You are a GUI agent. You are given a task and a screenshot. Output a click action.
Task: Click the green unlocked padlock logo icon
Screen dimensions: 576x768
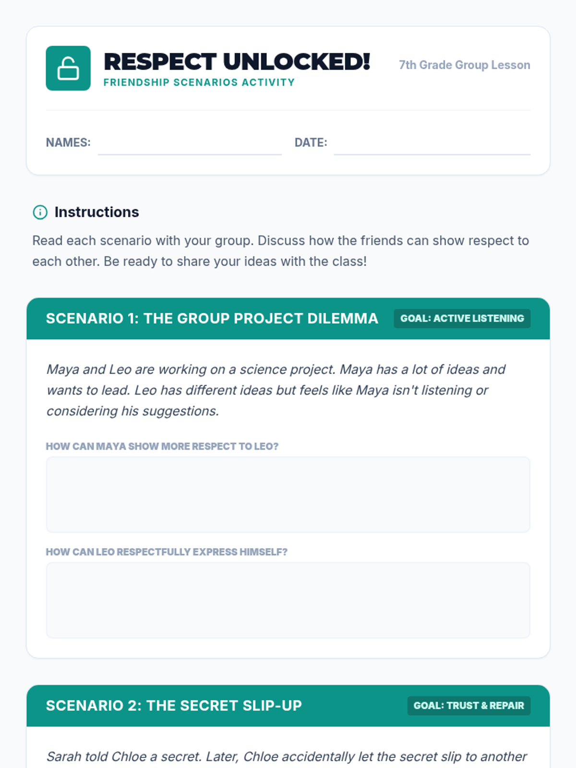point(68,68)
